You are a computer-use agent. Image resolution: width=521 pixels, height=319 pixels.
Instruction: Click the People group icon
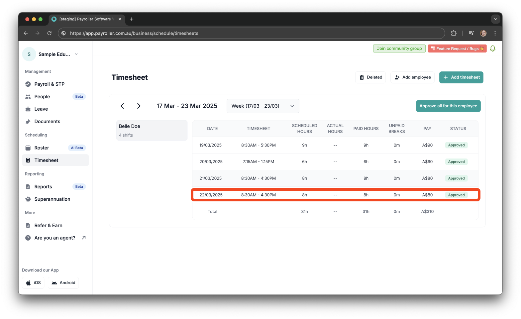point(28,97)
